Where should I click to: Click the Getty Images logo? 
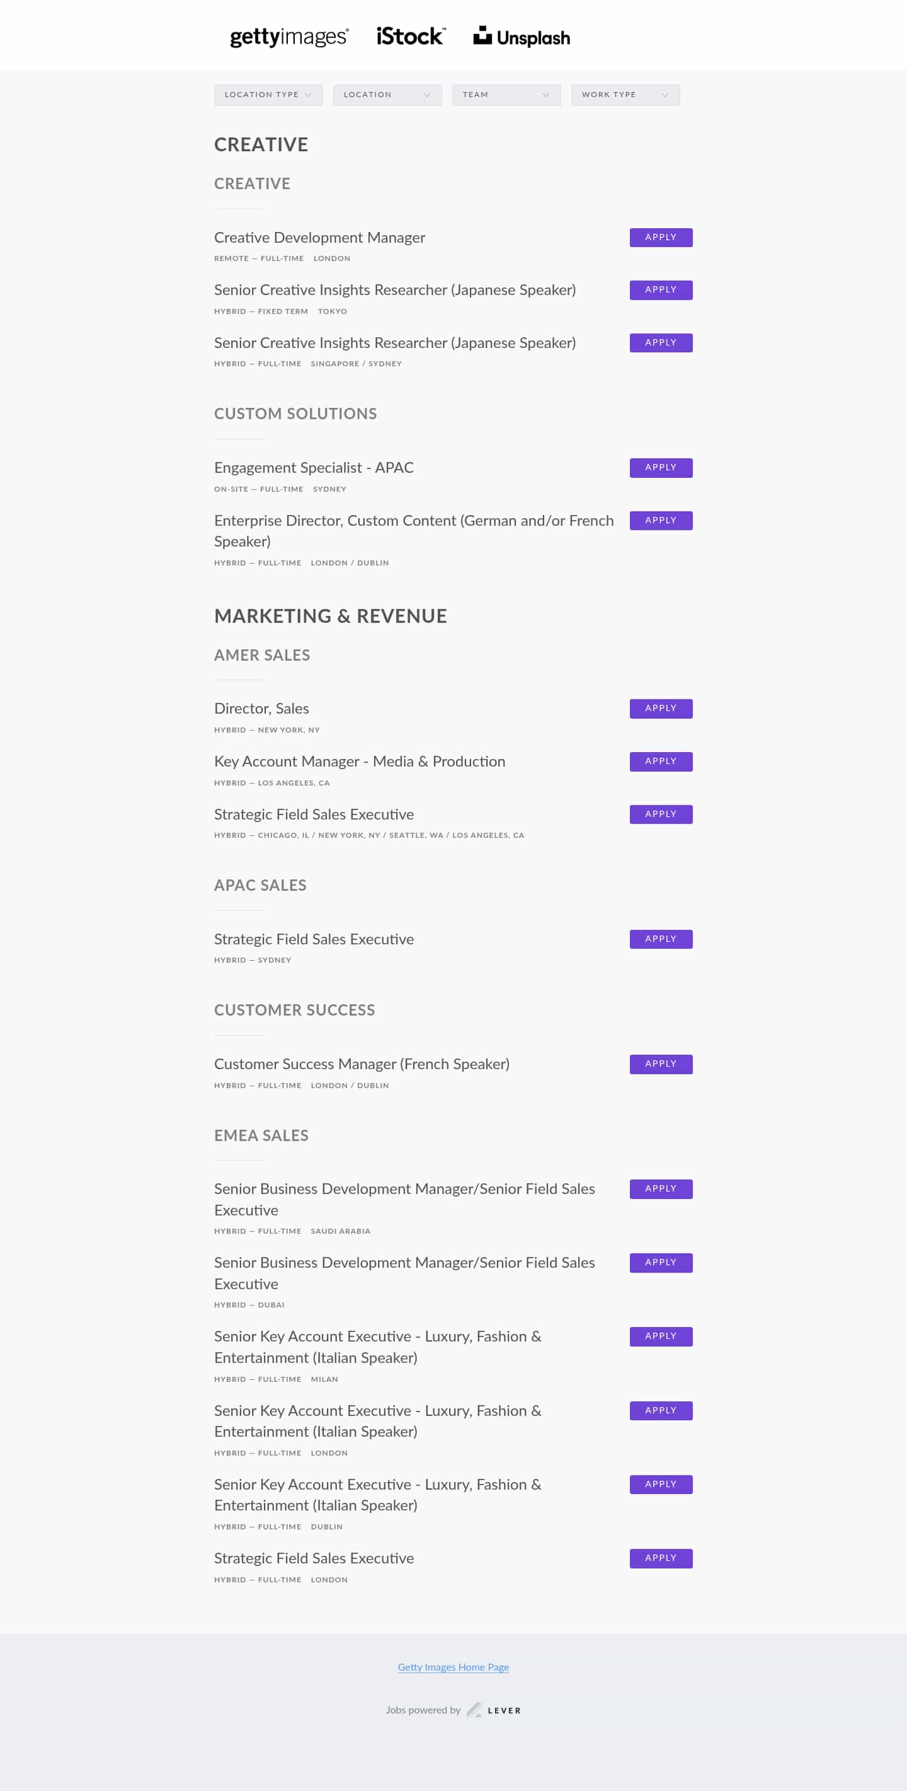(x=289, y=37)
